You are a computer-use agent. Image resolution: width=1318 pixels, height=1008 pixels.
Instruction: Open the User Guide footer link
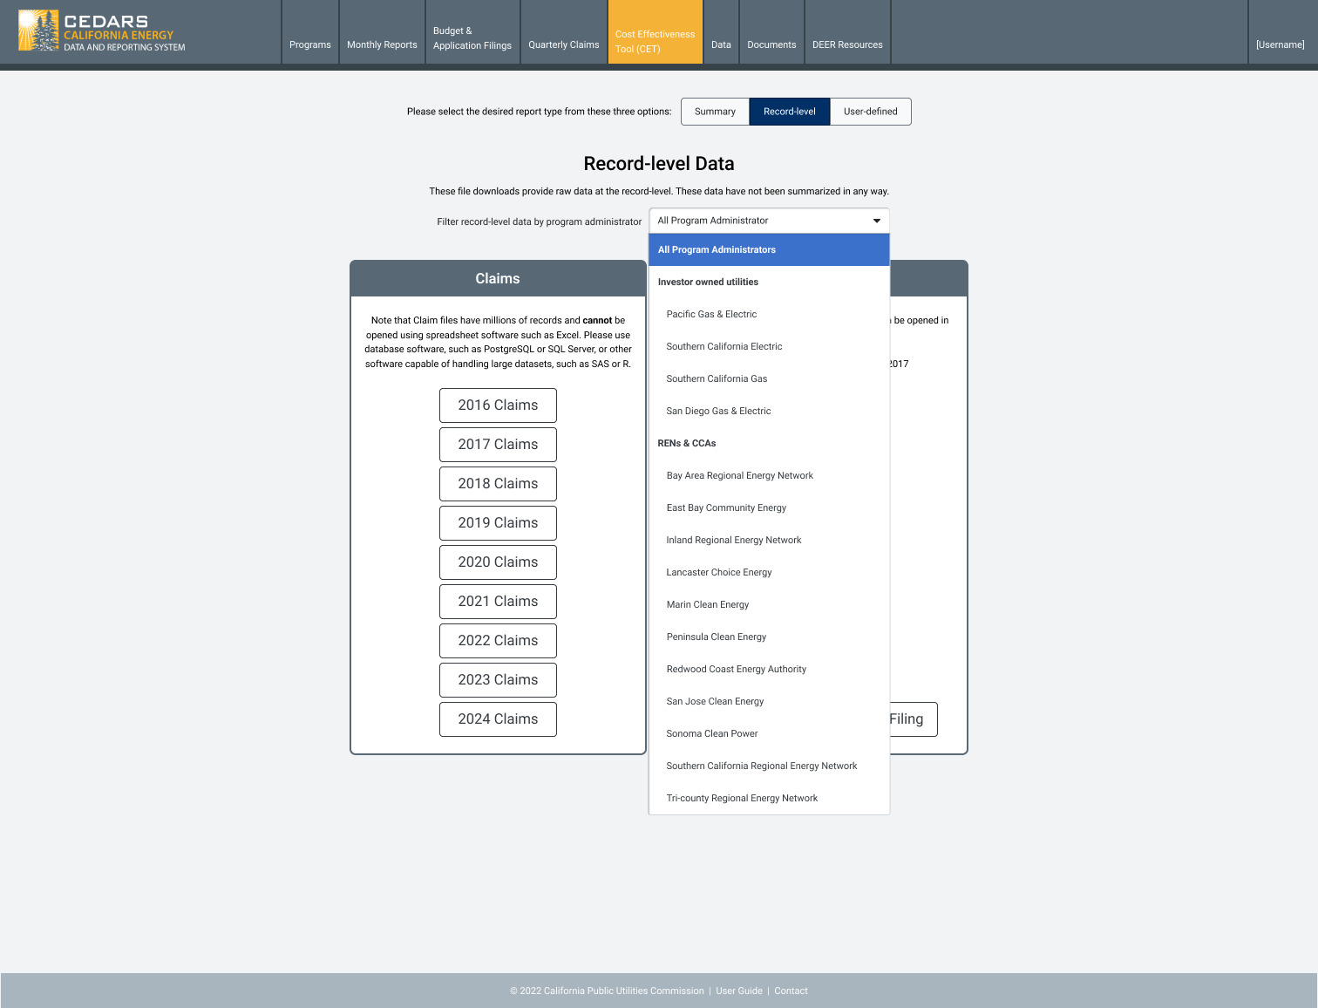point(738,991)
